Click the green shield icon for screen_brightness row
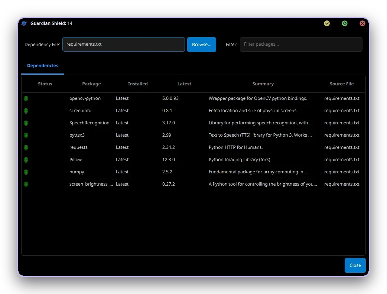The image size is (387, 294). point(26,184)
